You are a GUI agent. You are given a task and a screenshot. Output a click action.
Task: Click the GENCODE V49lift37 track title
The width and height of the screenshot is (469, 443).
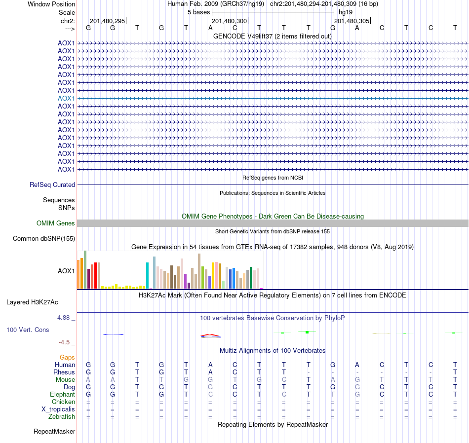[x=273, y=36]
